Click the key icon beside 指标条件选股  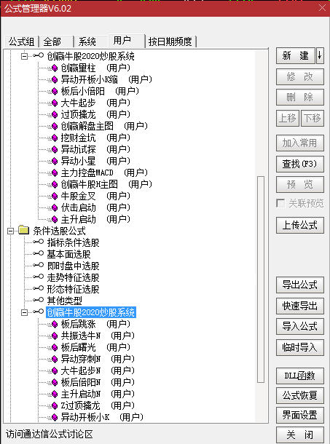pos(39,242)
